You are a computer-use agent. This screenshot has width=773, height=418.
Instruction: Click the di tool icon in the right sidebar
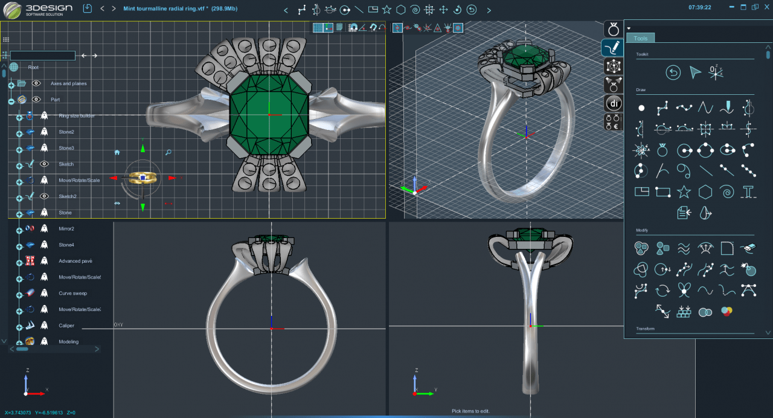click(x=612, y=103)
